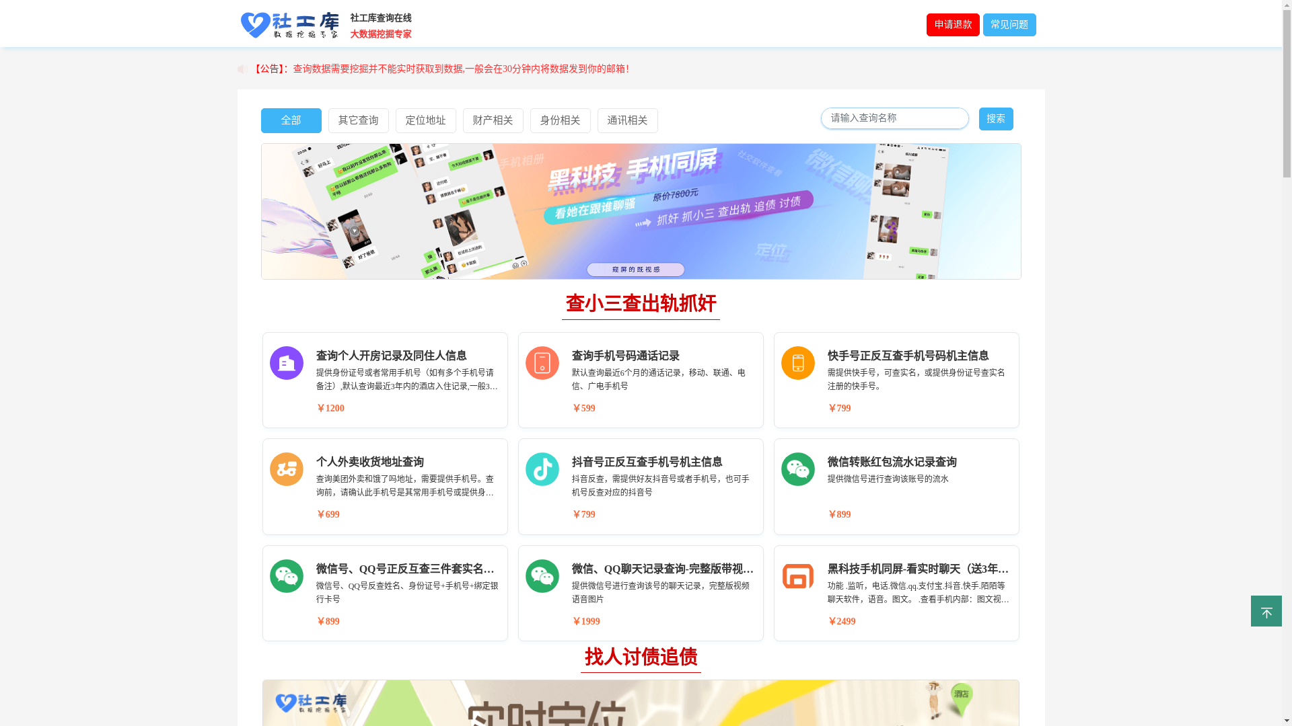This screenshot has width=1292, height=726.
Task: Open 抖音号正反互查手机号机主信息 title
Action: pos(647,462)
